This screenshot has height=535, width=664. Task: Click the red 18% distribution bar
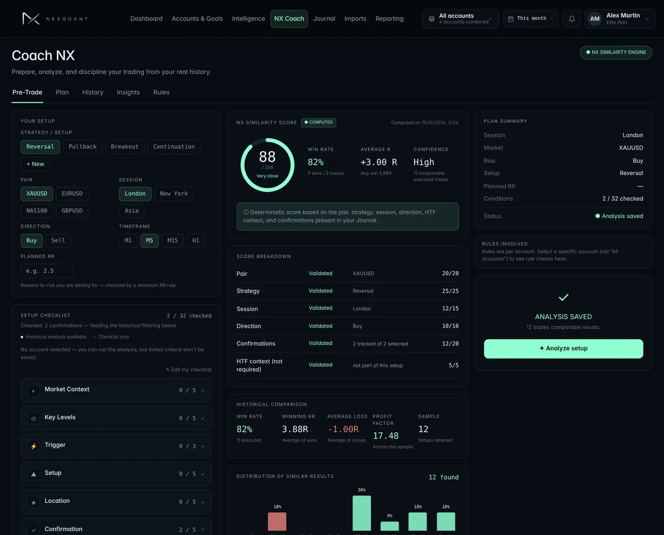pos(277,522)
